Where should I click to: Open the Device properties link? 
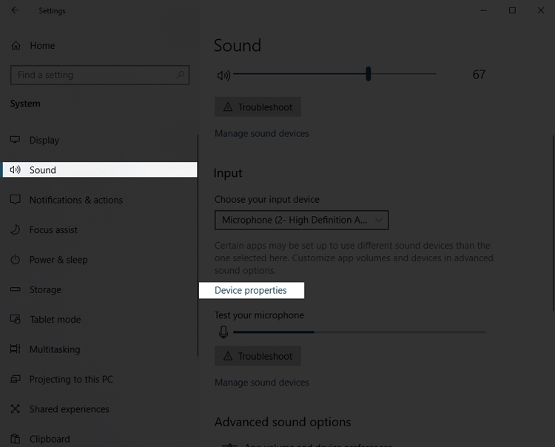tap(251, 290)
